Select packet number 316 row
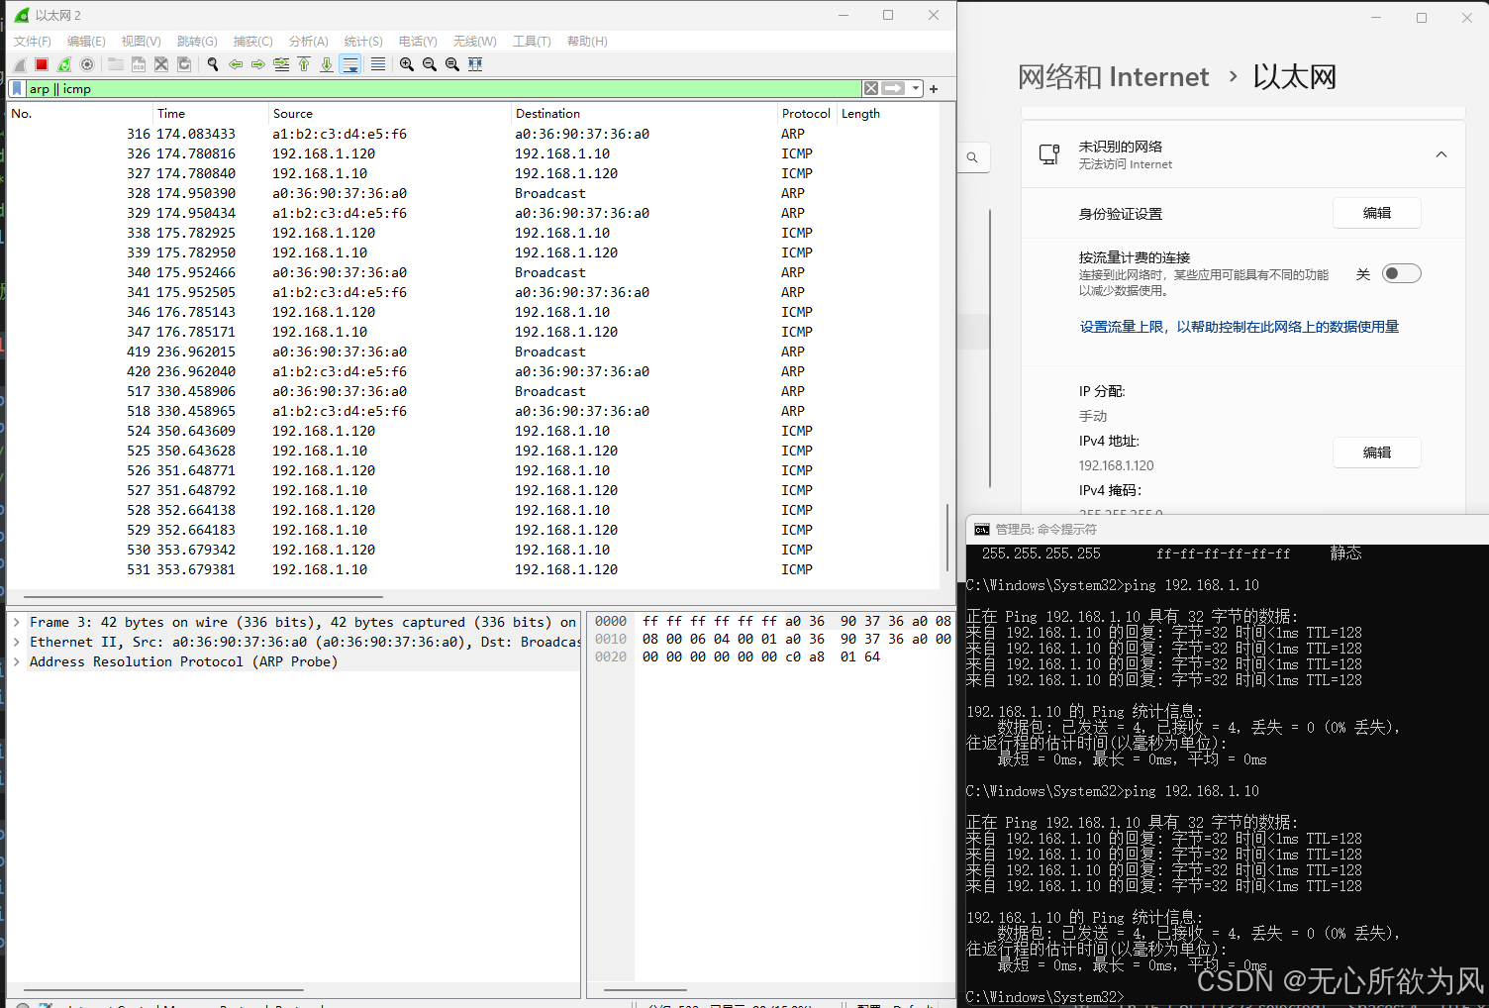 (473, 134)
